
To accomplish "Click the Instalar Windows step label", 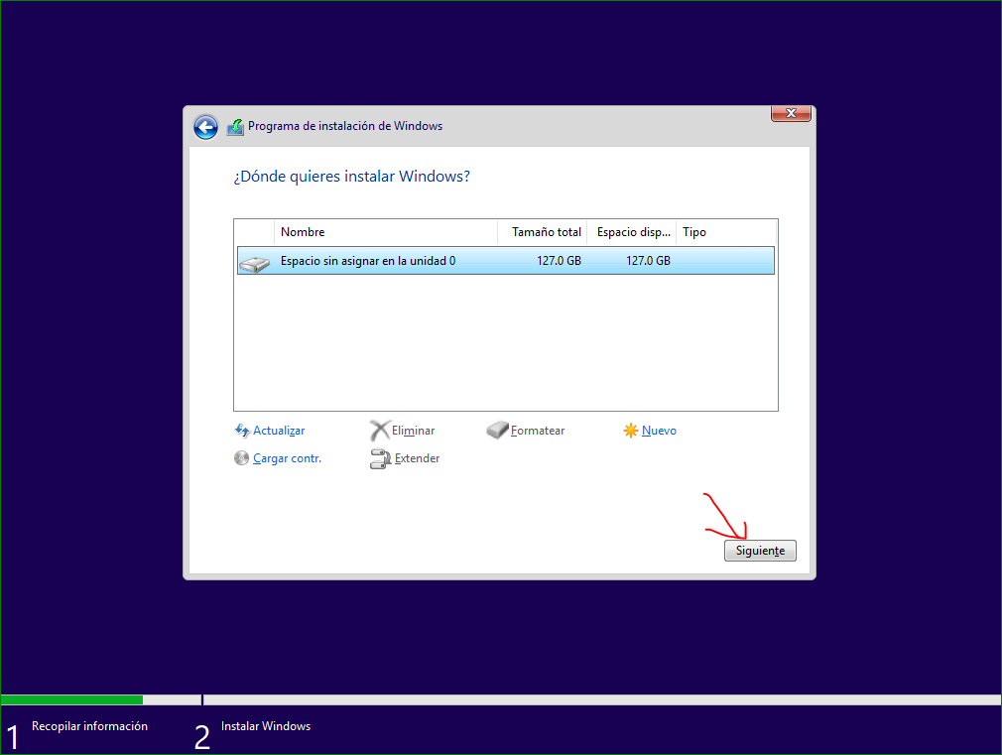I will coord(266,726).
